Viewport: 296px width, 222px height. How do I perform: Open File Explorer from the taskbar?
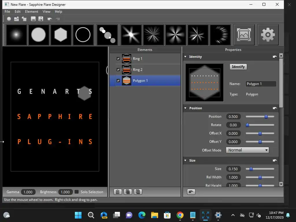[x=154, y=215]
